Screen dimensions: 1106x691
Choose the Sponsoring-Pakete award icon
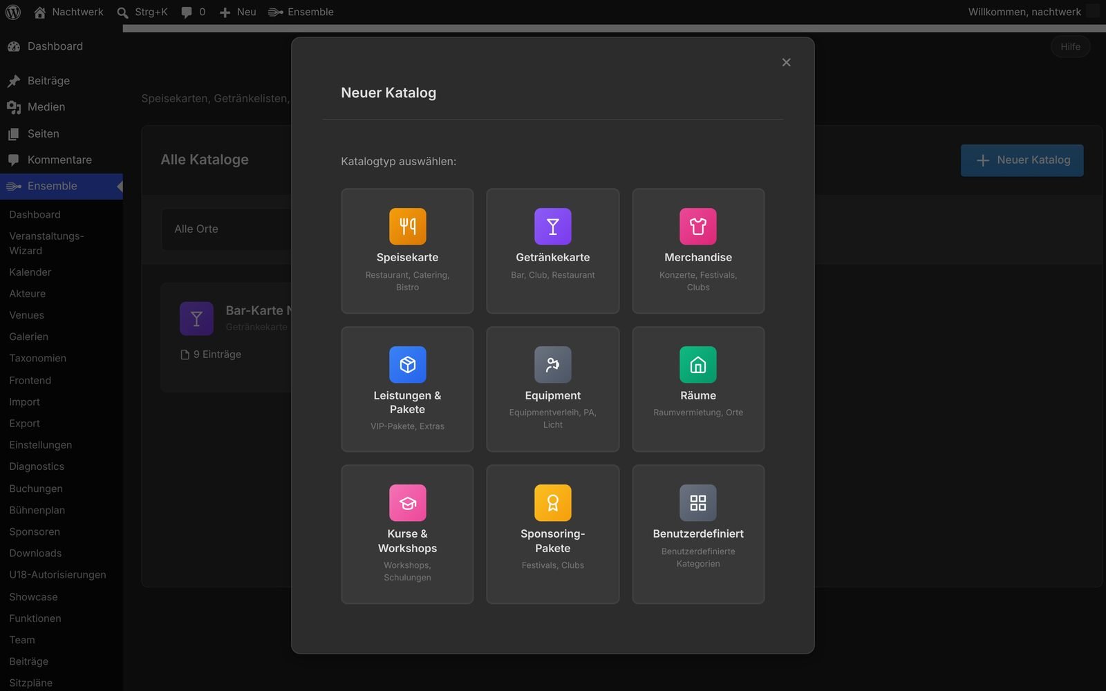(x=552, y=502)
